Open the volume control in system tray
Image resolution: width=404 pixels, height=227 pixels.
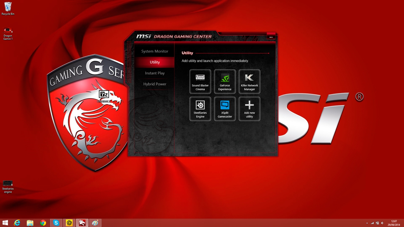click(382, 223)
